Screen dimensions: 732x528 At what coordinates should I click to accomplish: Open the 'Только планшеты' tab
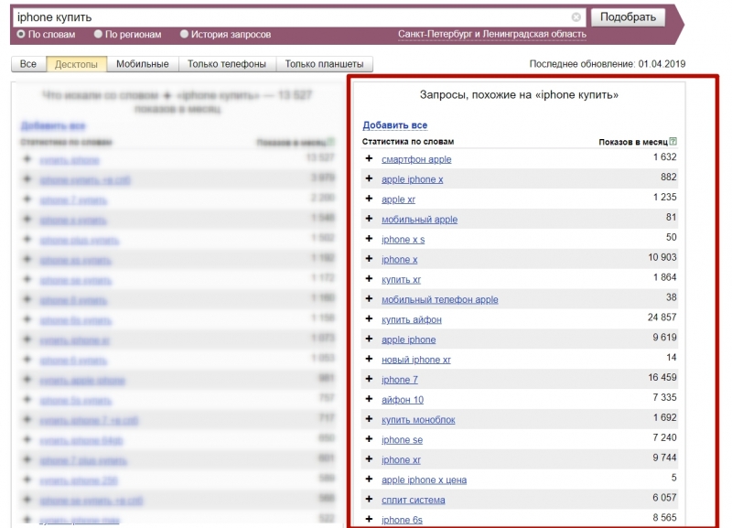(325, 64)
